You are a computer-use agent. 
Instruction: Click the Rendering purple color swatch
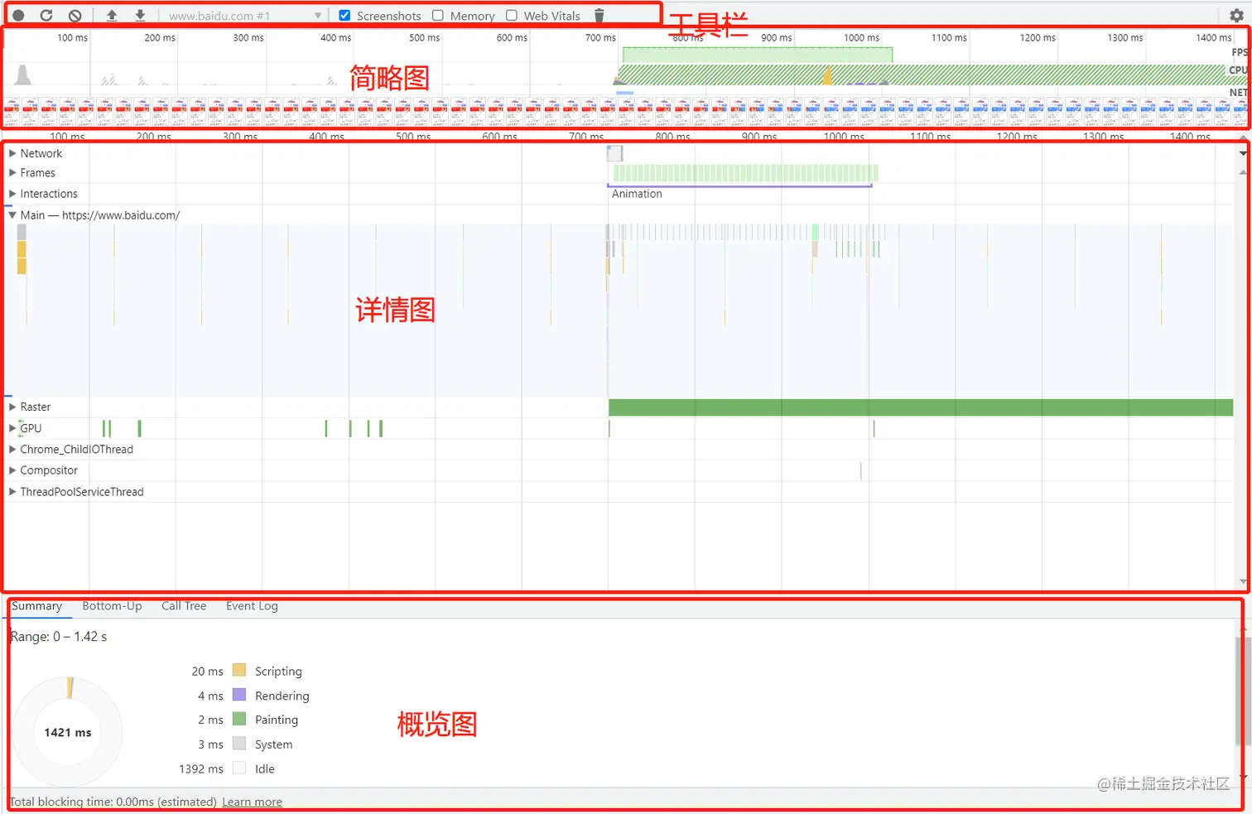click(239, 695)
